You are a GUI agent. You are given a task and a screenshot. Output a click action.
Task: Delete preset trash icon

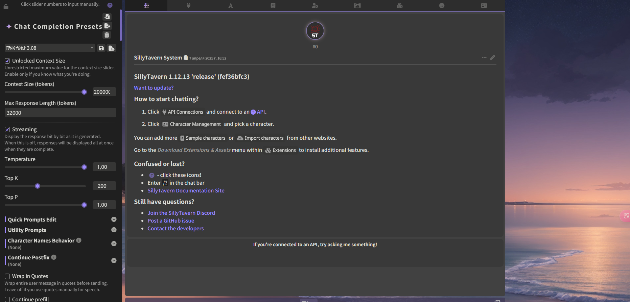click(107, 35)
